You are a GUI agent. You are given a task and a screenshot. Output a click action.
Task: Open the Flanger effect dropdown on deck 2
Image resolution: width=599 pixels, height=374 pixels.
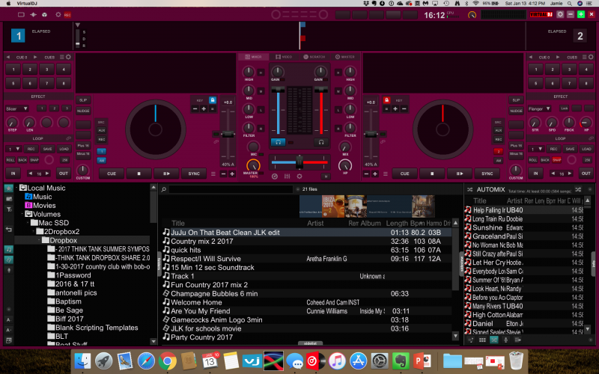[x=539, y=108]
